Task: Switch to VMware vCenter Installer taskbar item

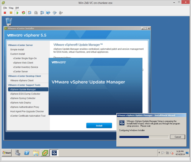Action: click(x=45, y=153)
